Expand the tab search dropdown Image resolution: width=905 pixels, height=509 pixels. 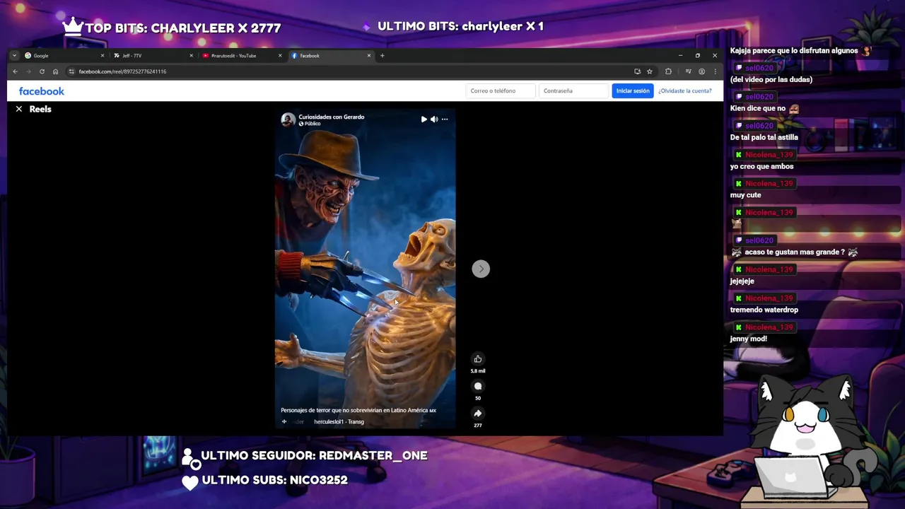pos(14,56)
